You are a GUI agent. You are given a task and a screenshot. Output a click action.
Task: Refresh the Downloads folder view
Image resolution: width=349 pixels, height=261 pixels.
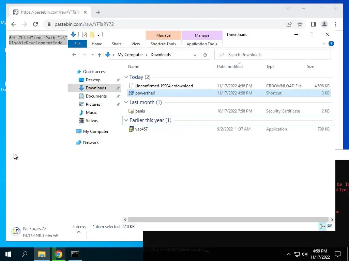click(x=205, y=55)
